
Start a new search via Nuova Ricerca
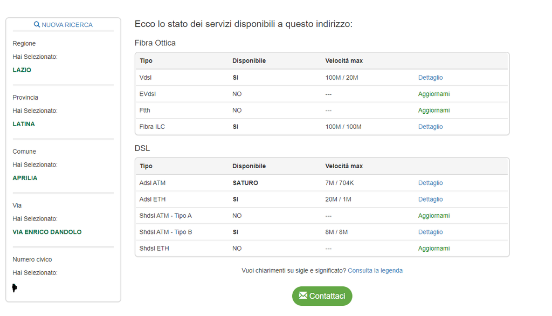67,25
